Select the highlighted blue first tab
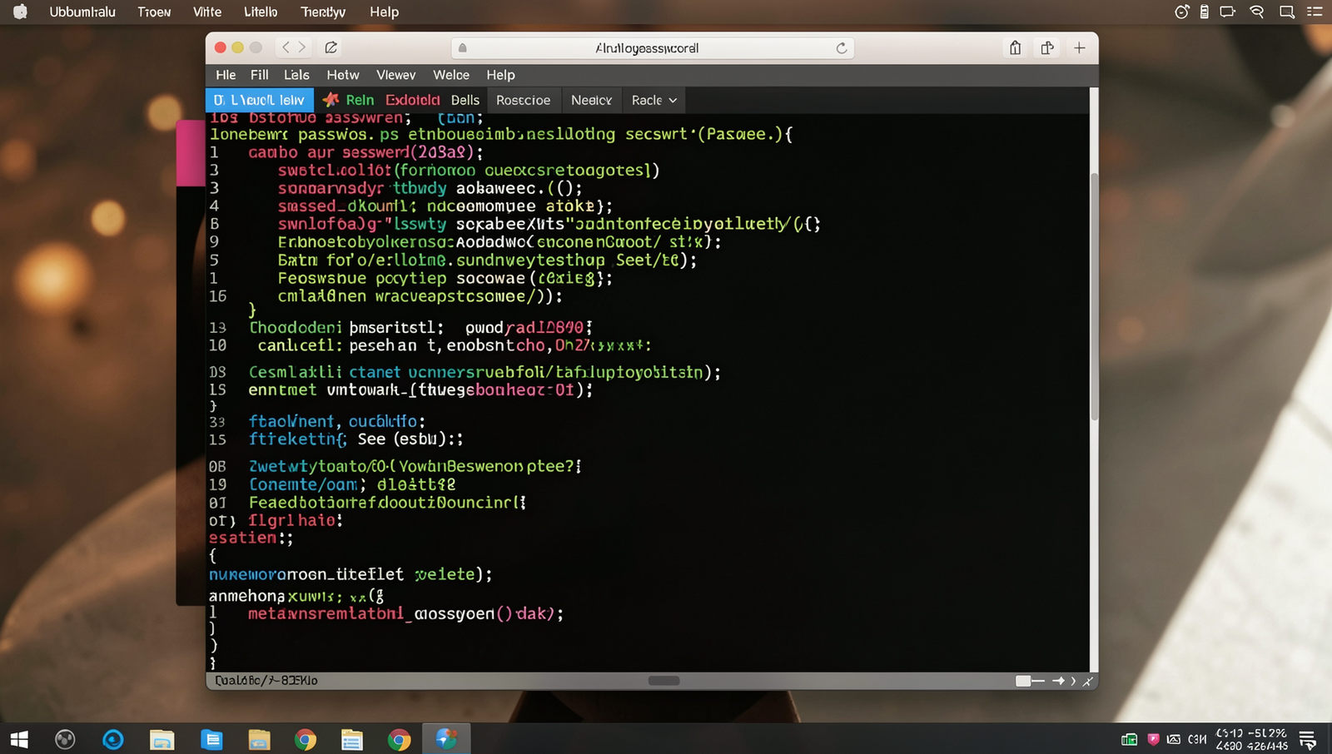Image resolution: width=1332 pixels, height=754 pixels. [260, 100]
